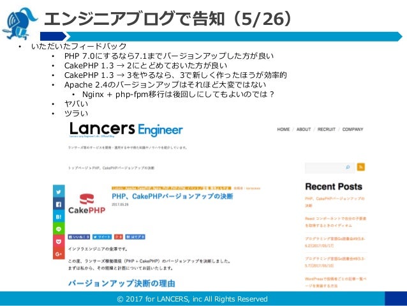Screen dimensions: 407x306
Task: Click the はてブ button under the article
Action: (135, 237)
